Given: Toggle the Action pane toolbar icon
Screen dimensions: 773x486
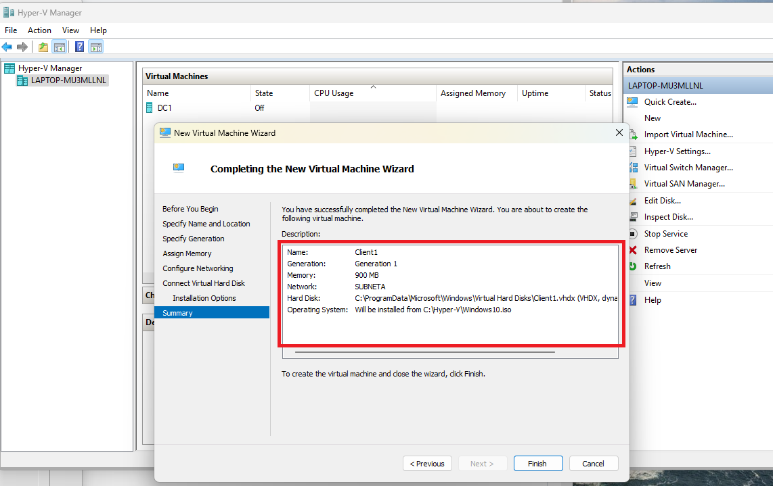Looking at the screenshot, I should click(96, 47).
